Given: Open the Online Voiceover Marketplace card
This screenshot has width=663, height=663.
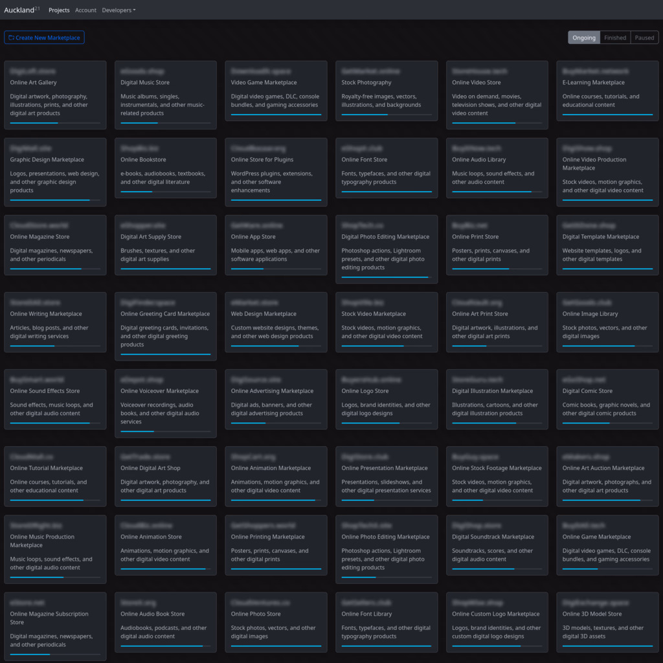Looking at the screenshot, I should click(x=165, y=403).
